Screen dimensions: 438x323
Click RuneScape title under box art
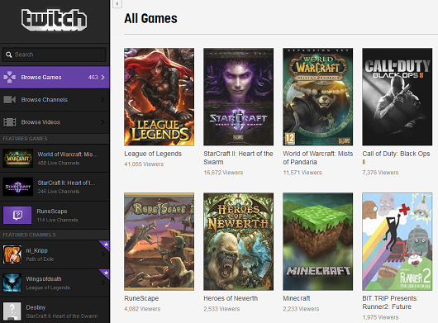(x=141, y=298)
